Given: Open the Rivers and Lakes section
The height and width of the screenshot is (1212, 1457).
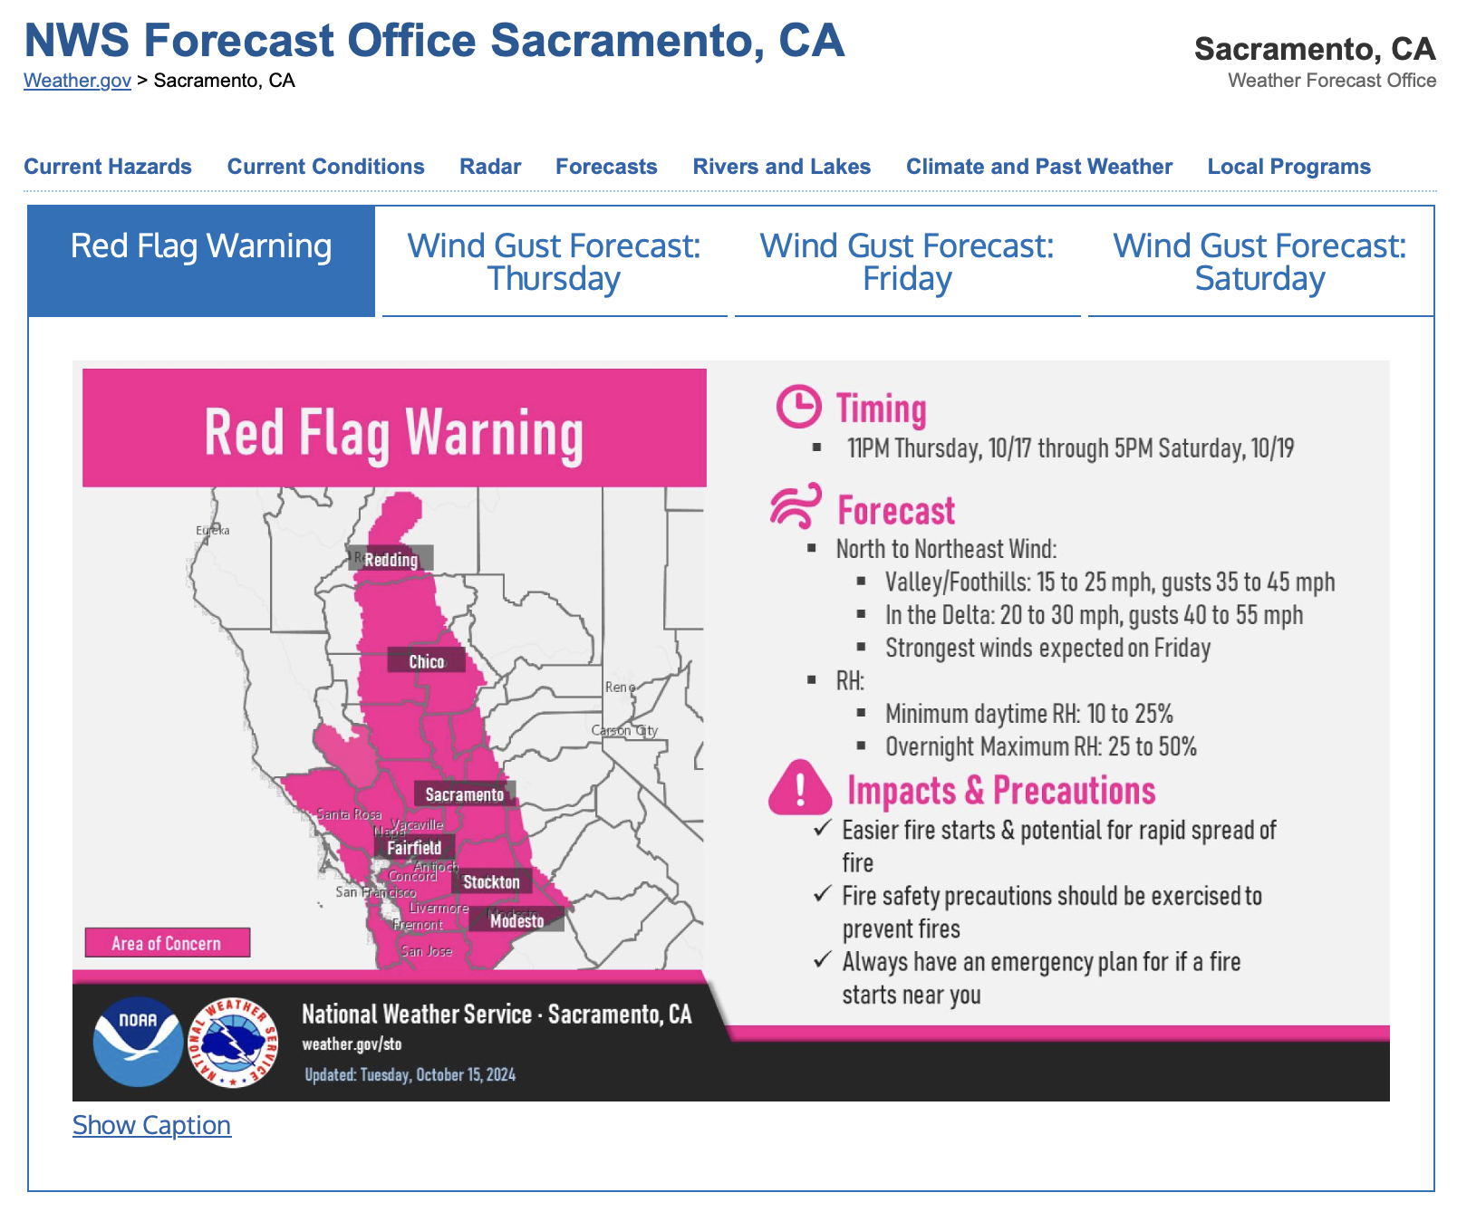Looking at the screenshot, I should point(782,166).
